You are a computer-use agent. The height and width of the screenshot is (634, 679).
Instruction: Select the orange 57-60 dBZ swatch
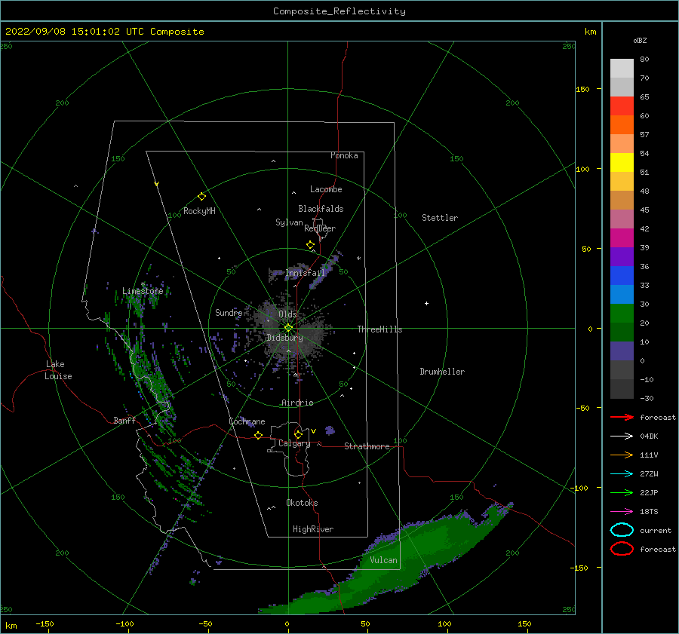[622, 125]
